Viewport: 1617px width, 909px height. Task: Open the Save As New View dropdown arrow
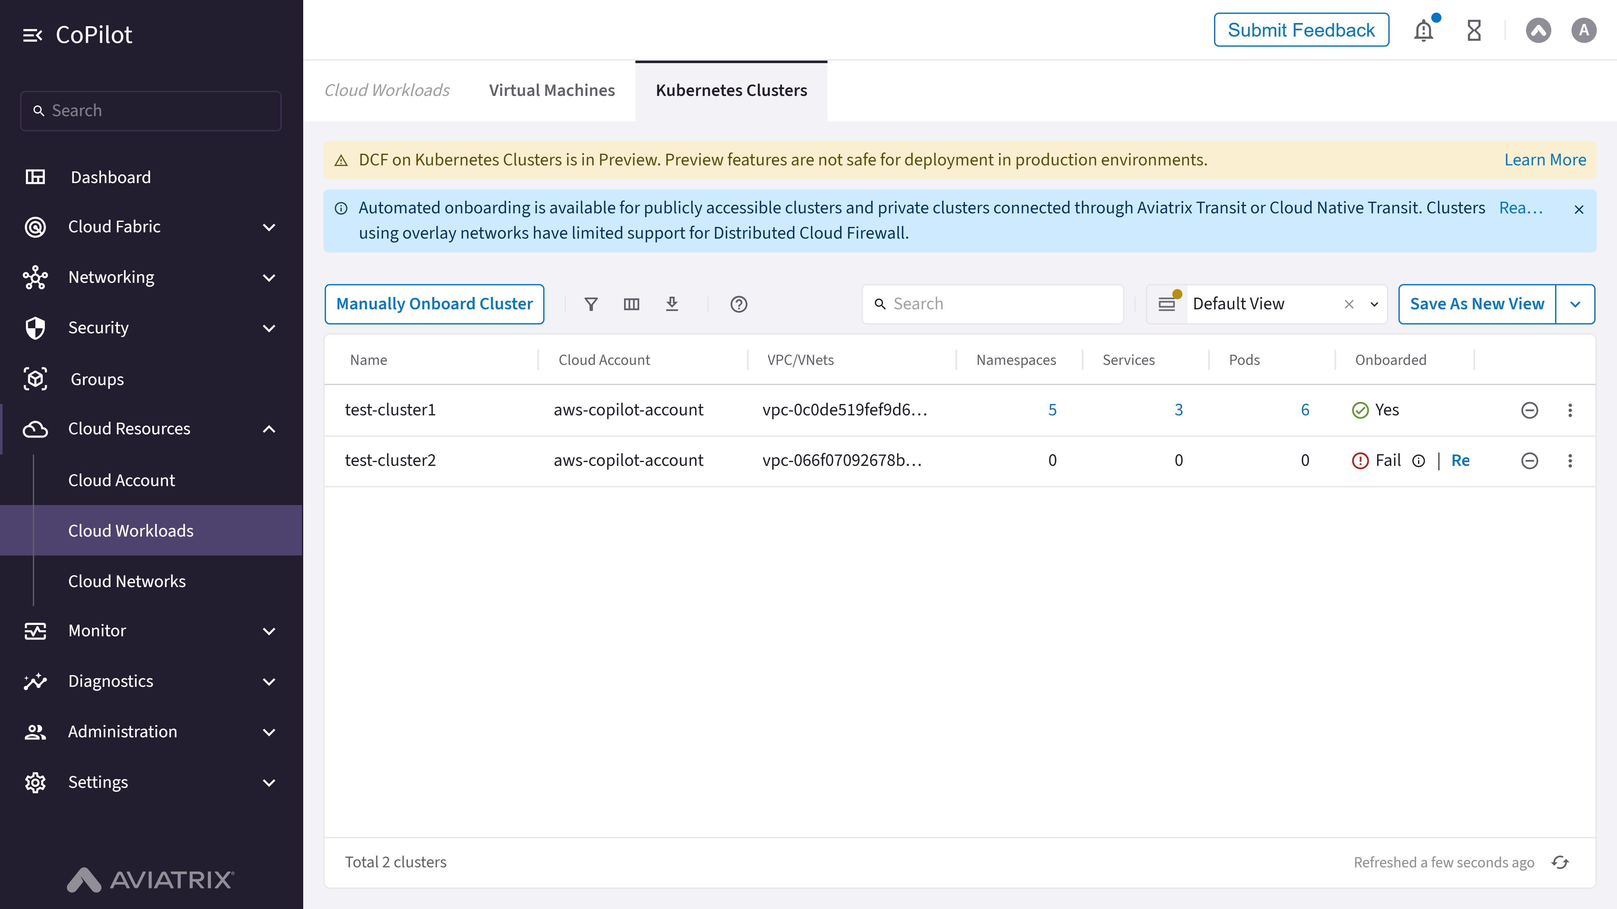click(x=1575, y=304)
